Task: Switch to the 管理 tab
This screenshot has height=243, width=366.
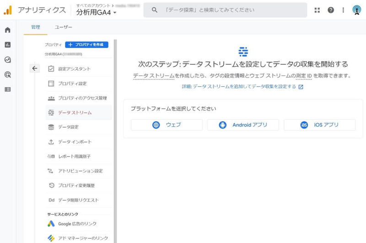Action: tap(36, 27)
